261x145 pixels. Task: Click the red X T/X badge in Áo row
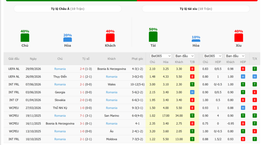(x=255, y=131)
